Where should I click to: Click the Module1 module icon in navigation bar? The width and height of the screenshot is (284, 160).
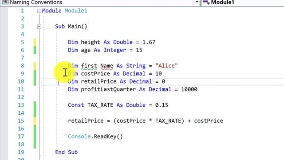[x=206, y=2]
